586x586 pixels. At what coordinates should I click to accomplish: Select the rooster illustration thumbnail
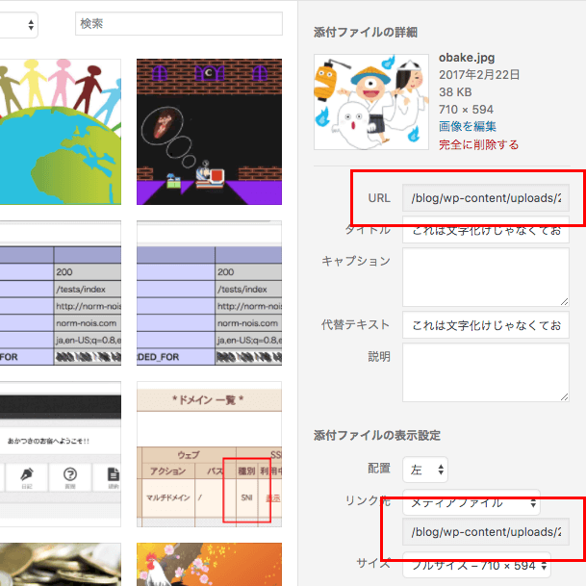[x=209, y=564]
